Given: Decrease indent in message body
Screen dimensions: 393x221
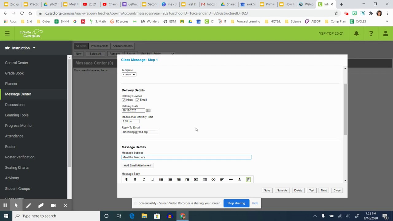Looking at the screenshot, I should [x=179, y=180].
